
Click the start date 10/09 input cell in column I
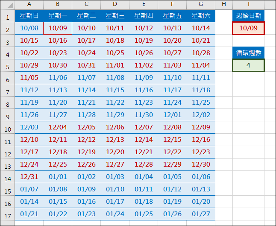pyautogui.click(x=248, y=28)
